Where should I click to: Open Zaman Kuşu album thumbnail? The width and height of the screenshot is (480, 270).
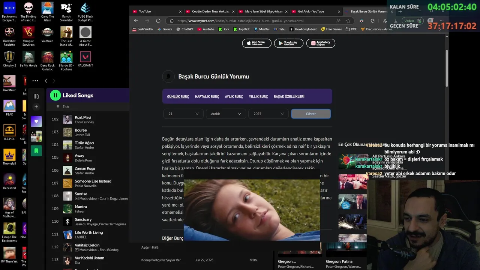pos(67,171)
